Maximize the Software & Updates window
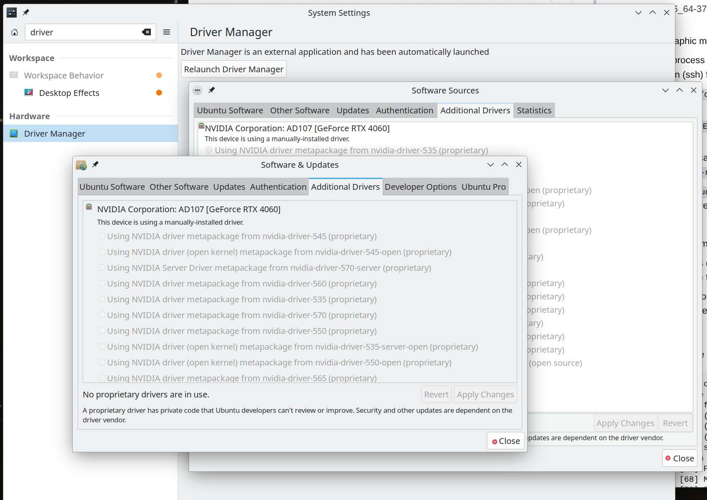Viewport: 707px width, 500px height. pyautogui.click(x=505, y=164)
